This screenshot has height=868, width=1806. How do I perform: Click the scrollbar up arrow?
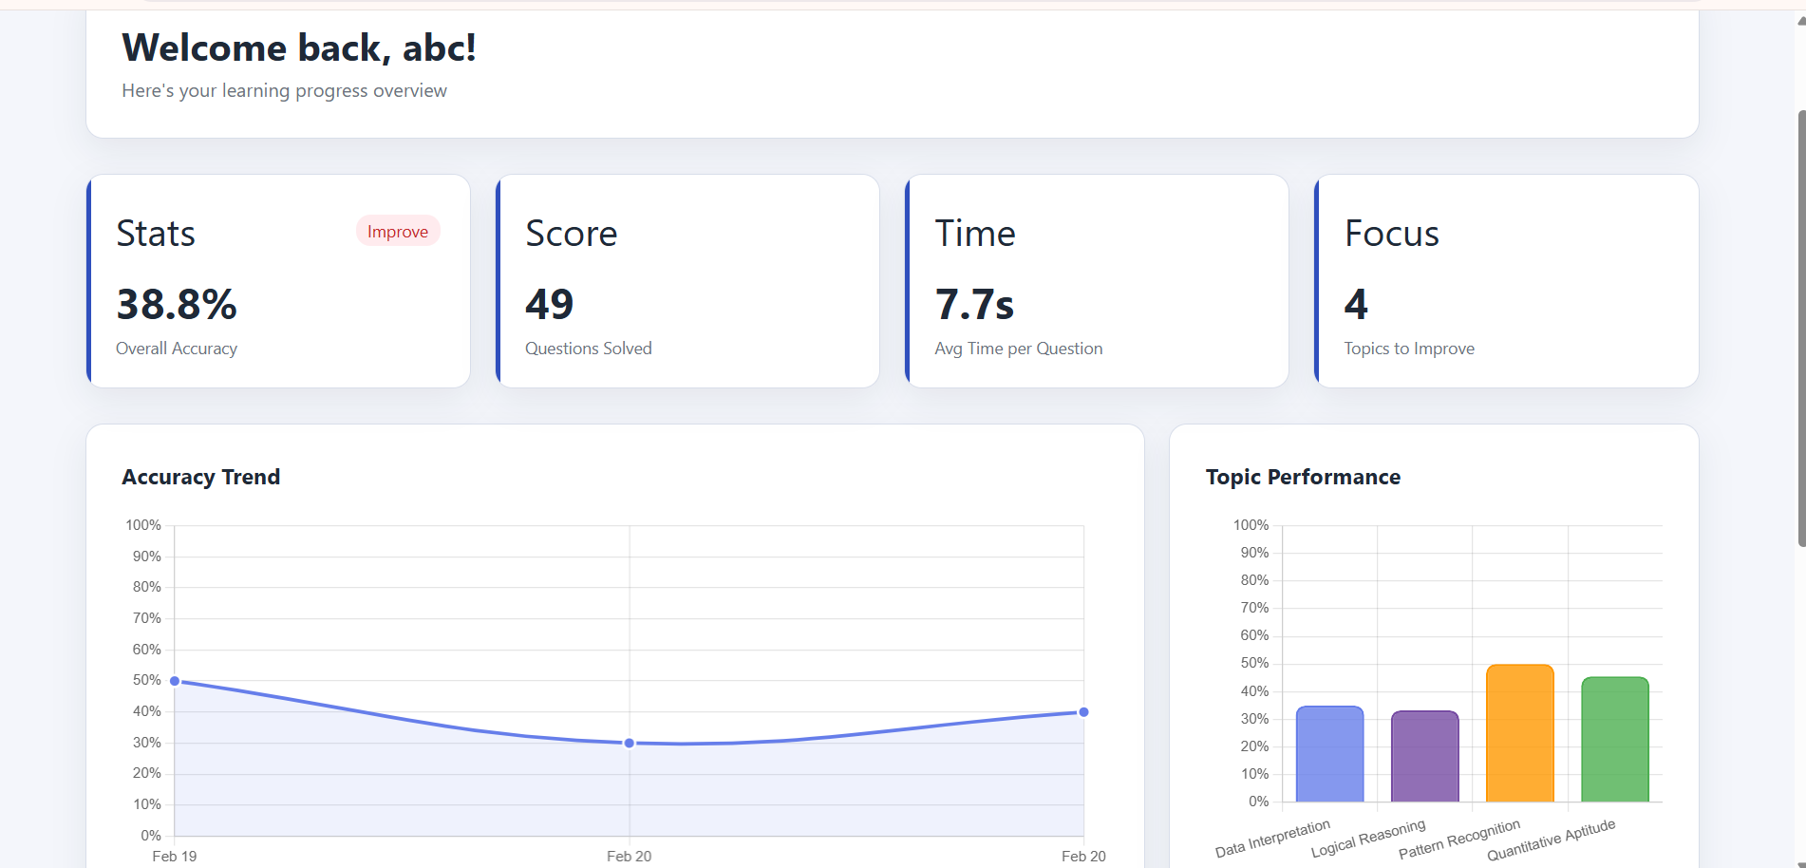click(x=1800, y=21)
